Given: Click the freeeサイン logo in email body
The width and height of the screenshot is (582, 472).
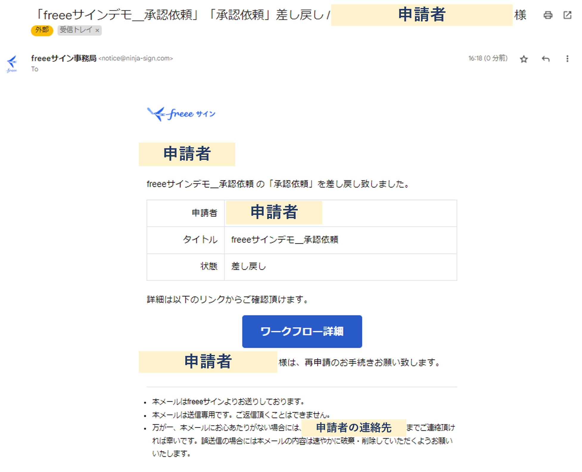Looking at the screenshot, I should tap(181, 114).
